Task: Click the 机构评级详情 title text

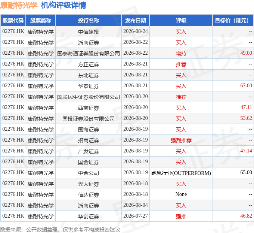Action: click(63, 5)
